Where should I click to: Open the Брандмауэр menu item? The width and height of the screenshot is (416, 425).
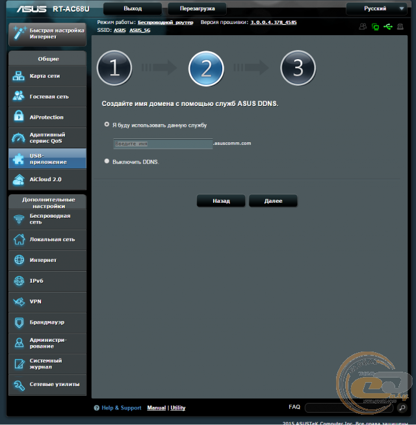tap(47, 322)
